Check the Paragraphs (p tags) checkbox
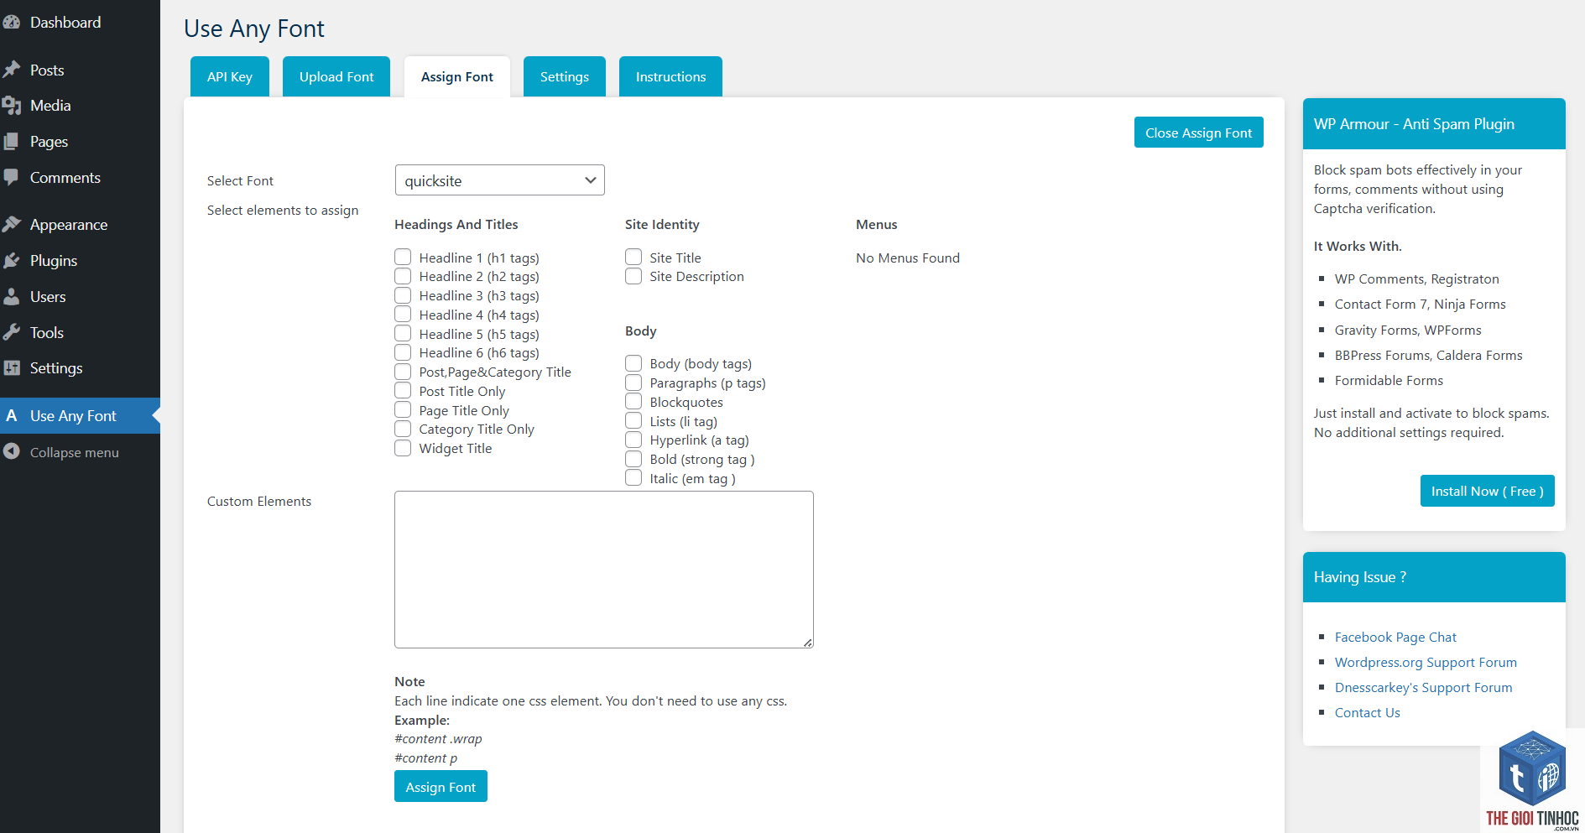1585x833 pixels. point(633,383)
